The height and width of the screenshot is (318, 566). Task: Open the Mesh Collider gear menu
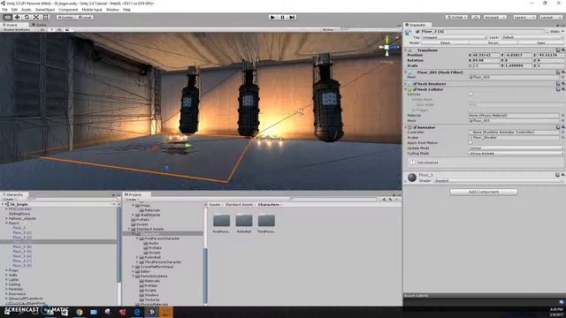(x=562, y=89)
